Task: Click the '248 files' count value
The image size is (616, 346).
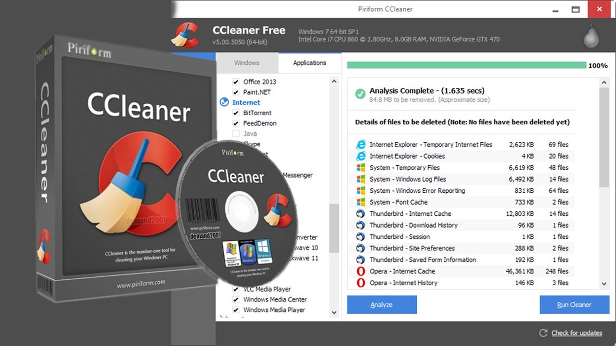Action: click(x=557, y=272)
